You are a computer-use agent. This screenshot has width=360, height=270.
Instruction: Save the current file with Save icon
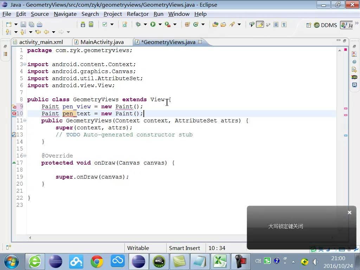23,25
